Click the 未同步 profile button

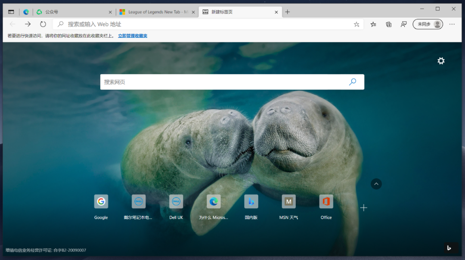[428, 24]
